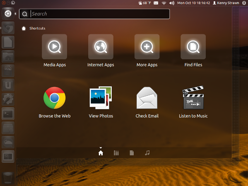Screen dimensions: 248x186
Task: Open the sound volume indicator
Action: click(172, 3)
